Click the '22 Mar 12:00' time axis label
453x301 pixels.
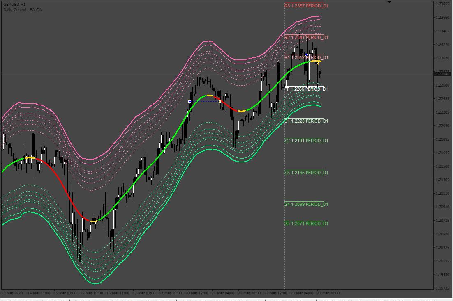point(275,293)
